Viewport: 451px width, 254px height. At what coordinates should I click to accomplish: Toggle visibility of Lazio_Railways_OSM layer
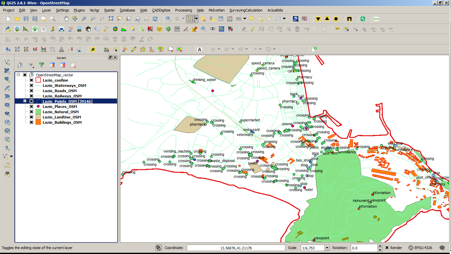coord(31,96)
